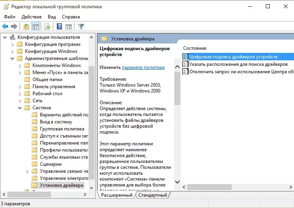
Task: Click the settings list scroll-right arrow
Action: pyautogui.click(x=291, y=187)
